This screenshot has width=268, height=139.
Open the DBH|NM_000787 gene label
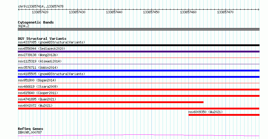point(30,132)
